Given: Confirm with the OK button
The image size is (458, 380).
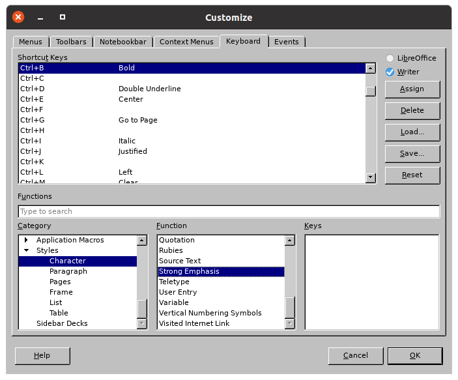Looking at the screenshot, I should 415,356.
